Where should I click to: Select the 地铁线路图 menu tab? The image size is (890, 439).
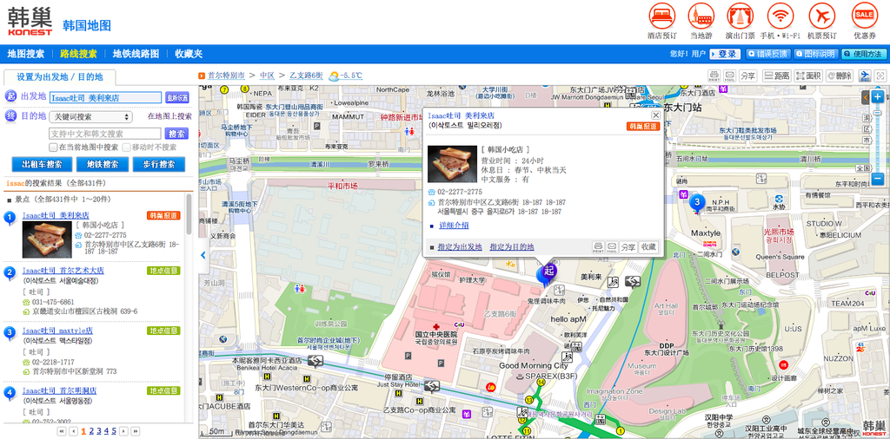[x=136, y=54]
